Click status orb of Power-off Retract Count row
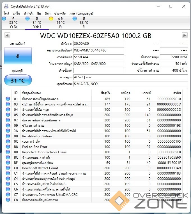This screenshot has height=214, width=191. (8, 168)
